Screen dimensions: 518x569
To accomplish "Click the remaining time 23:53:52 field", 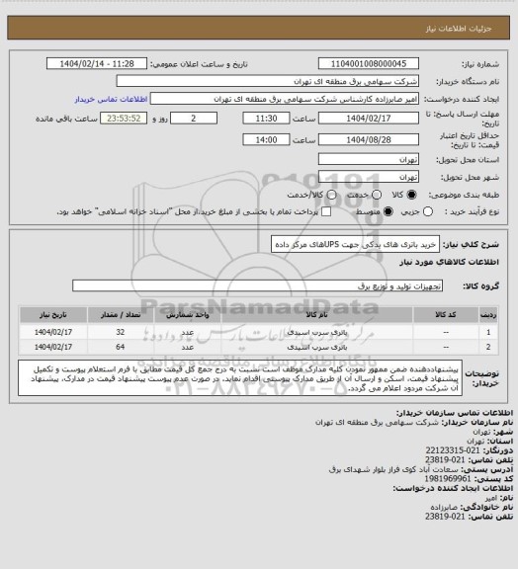I will point(124,119).
